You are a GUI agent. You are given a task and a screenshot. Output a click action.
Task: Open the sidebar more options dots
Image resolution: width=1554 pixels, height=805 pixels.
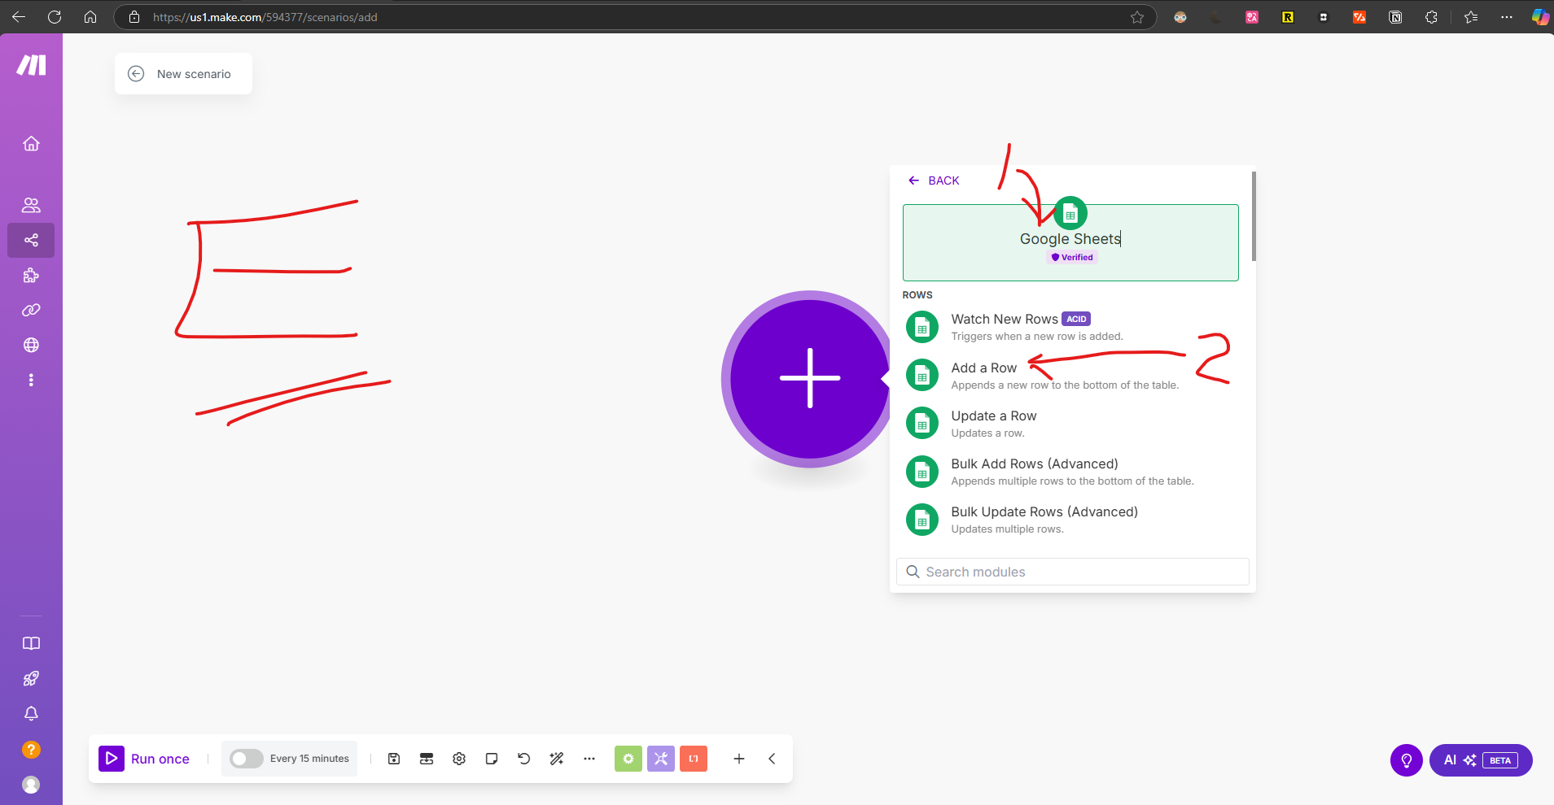tap(31, 380)
